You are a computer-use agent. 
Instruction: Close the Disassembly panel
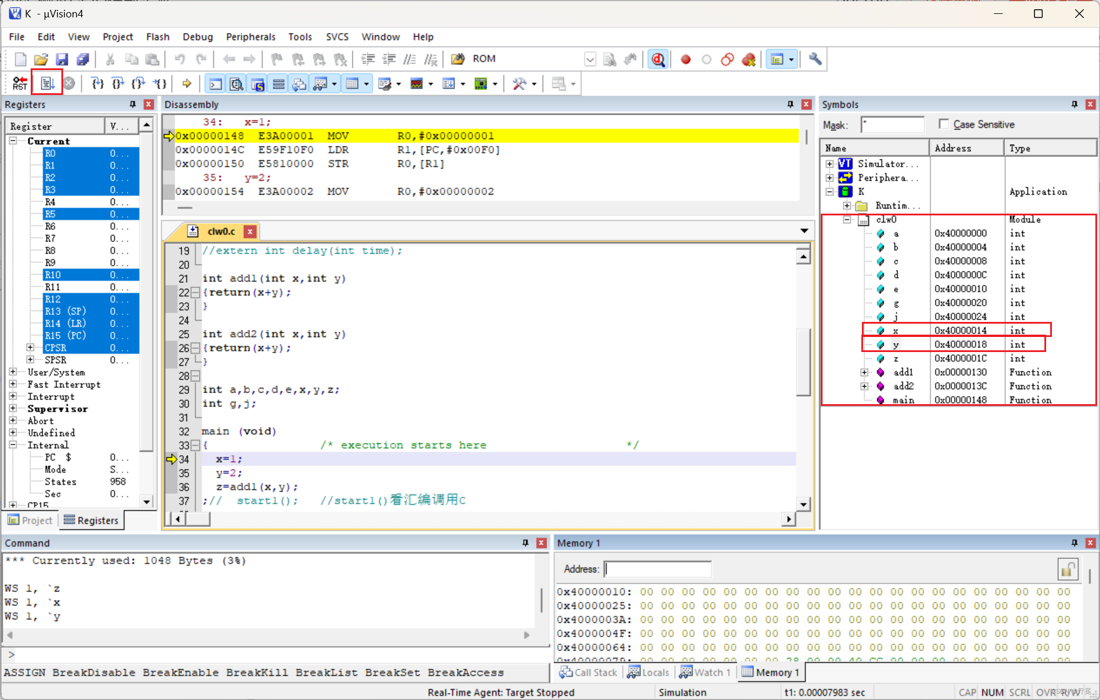pyautogui.click(x=806, y=104)
